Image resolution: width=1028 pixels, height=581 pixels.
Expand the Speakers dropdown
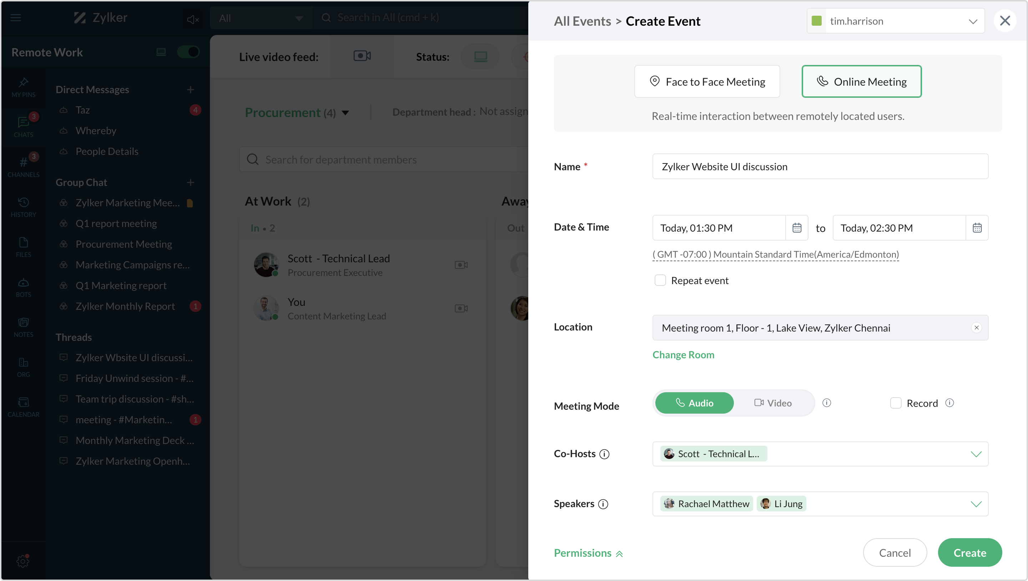[976, 504]
